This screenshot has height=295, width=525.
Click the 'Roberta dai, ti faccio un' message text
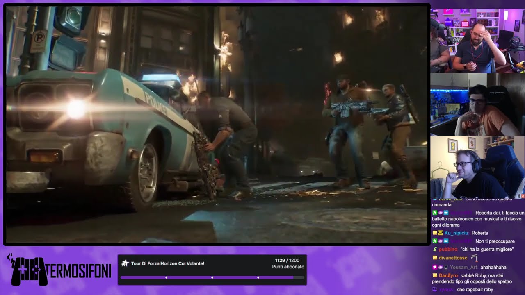point(500,213)
